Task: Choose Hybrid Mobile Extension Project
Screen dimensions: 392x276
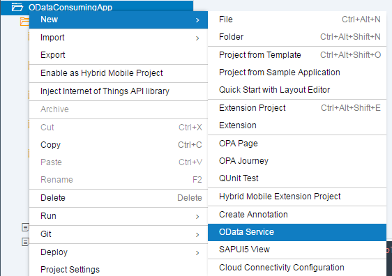Action: point(297,197)
